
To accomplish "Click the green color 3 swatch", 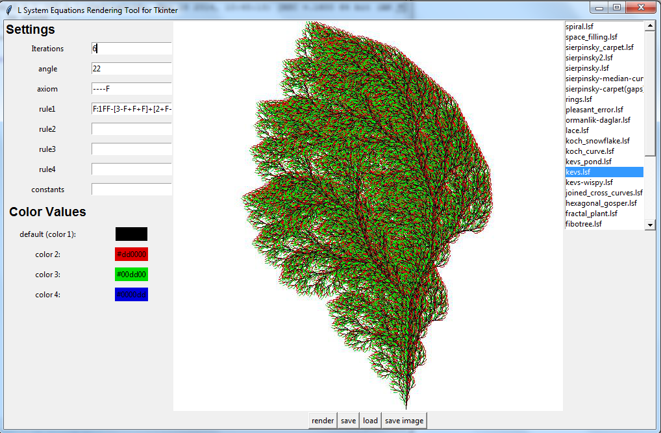I will tap(131, 275).
